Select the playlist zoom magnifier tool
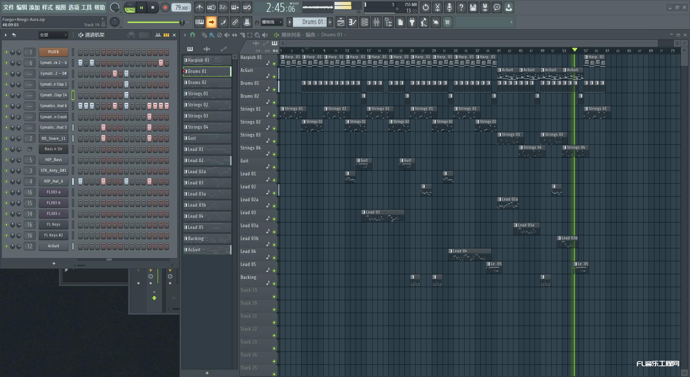 tap(257, 35)
